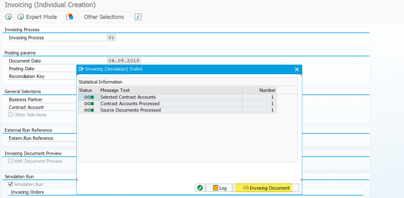The image size is (404, 198).
Task: Open Other Selections in the toolbar
Action: 104,17
